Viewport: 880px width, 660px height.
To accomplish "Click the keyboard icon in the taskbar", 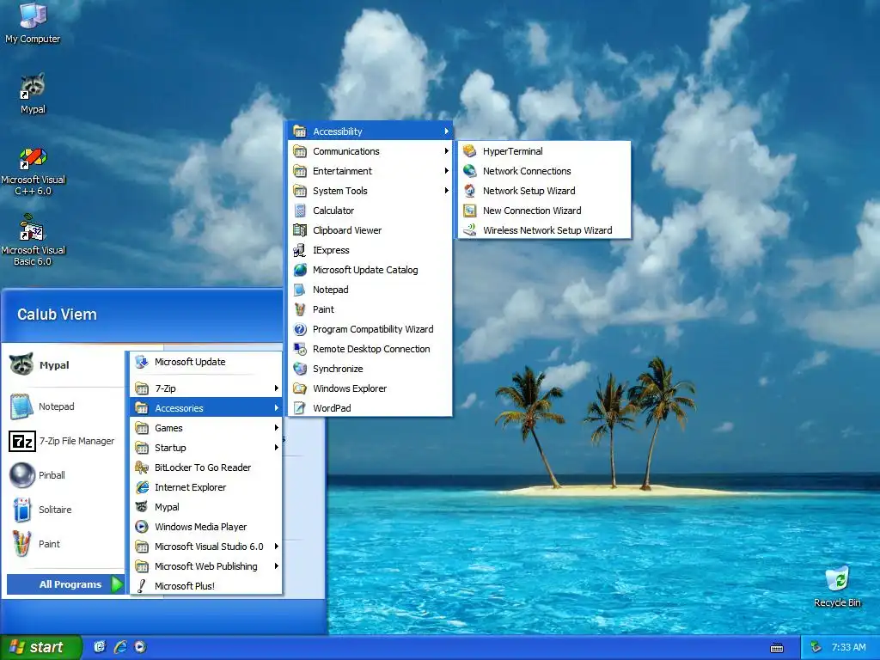I will [x=777, y=648].
